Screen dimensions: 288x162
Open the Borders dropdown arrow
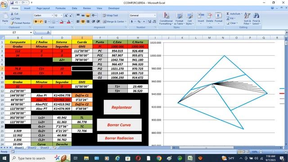point(57,22)
